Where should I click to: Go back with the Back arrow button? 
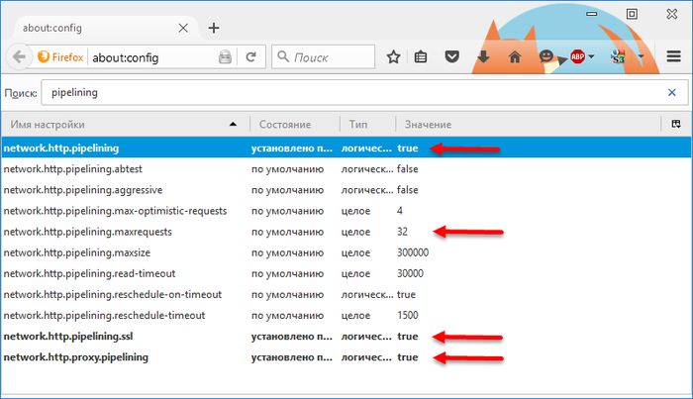coord(19,56)
